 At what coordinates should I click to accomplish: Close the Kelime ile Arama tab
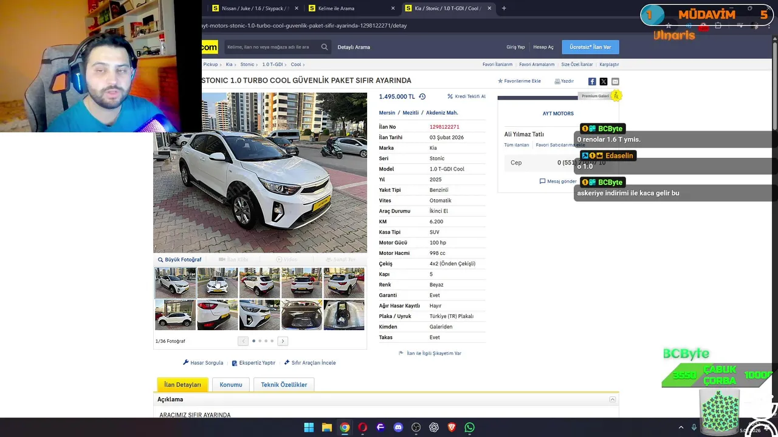pos(393,8)
